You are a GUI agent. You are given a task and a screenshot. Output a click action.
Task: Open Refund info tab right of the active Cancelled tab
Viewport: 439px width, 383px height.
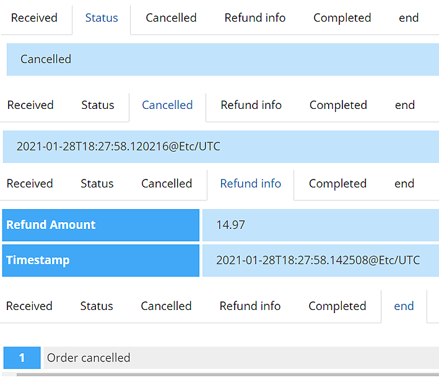[x=251, y=105]
